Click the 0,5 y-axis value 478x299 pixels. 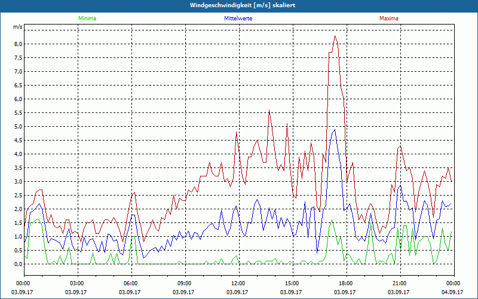coord(19,250)
